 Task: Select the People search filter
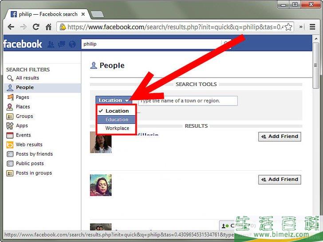tap(42, 88)
